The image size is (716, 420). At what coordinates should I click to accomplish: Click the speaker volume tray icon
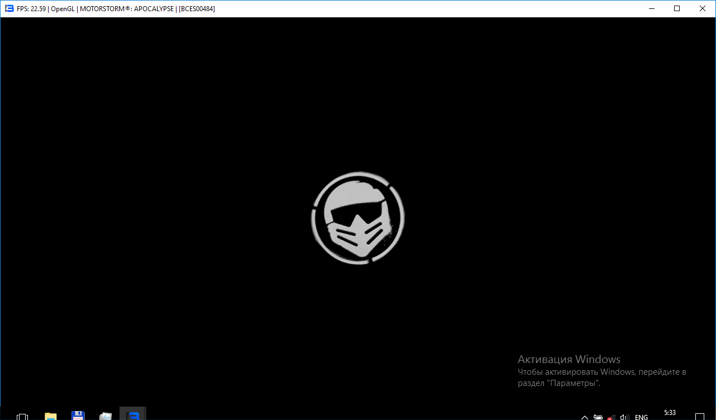click(x=625, y=417)
